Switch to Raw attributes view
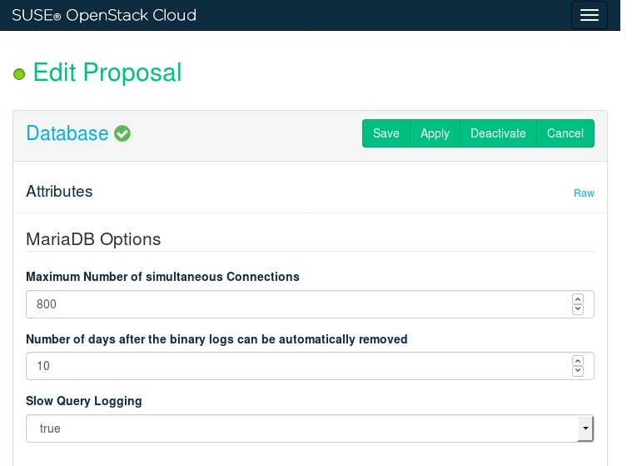 tap(584, 193)
